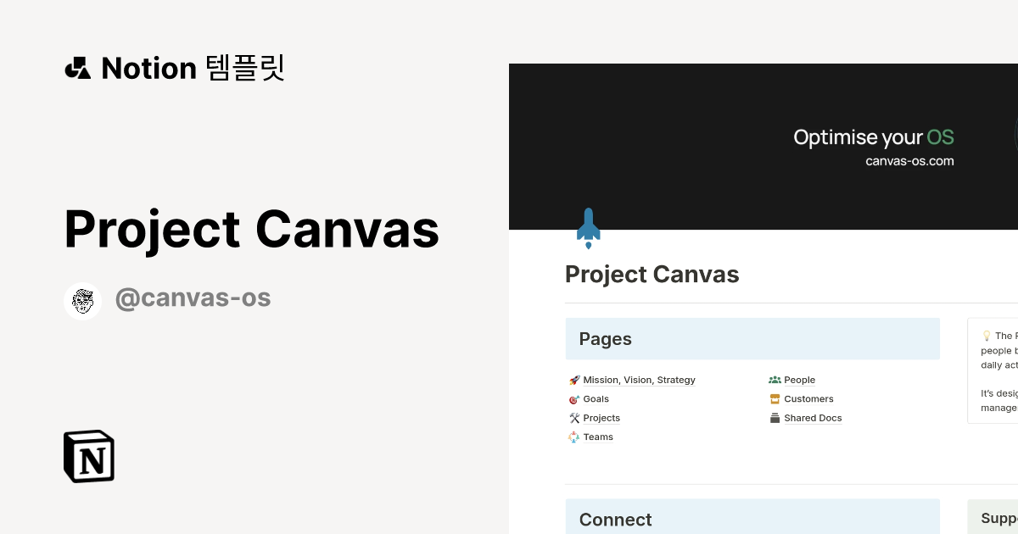
Task: Select the storefront icon next to Customers
Action: pyautogui.click(x=775, y=398)
